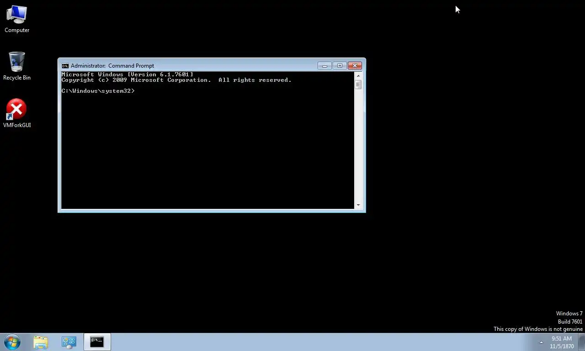Viewport: 585px width, 351px height.
Task: Open the Command Prompt title bar system icon
Action: click(65, 66)
